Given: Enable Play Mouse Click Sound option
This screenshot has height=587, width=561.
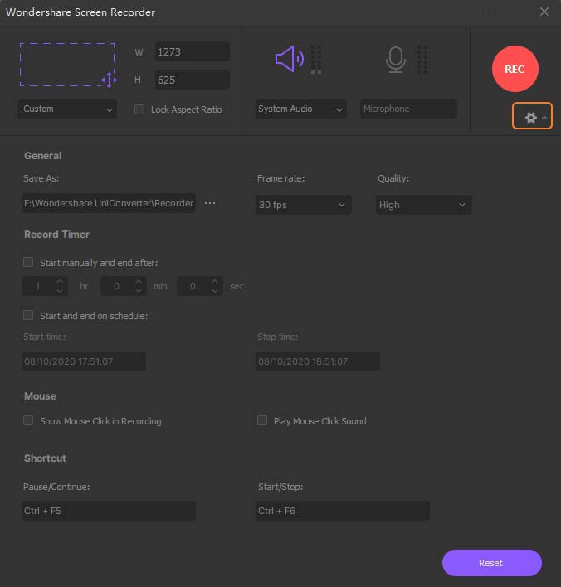Looking at the screenshot, I should pos(263,421).
